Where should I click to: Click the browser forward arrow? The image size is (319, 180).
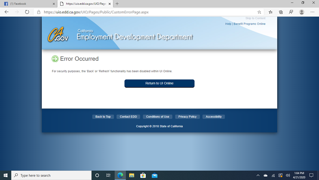pos(17,12)
